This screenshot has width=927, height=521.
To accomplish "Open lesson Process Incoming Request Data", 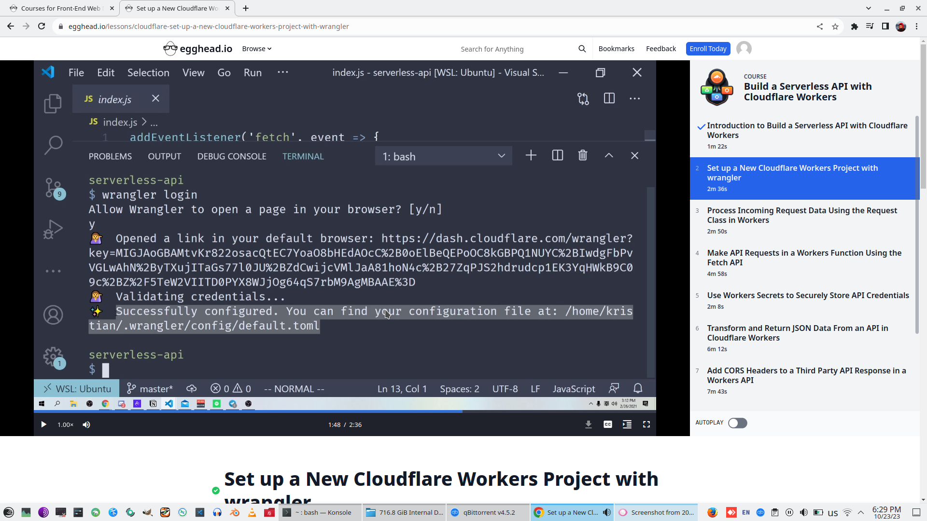I will point(801,215).
